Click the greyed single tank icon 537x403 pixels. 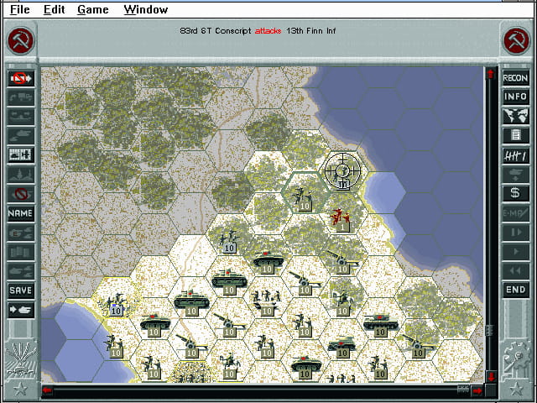point(21,136)
